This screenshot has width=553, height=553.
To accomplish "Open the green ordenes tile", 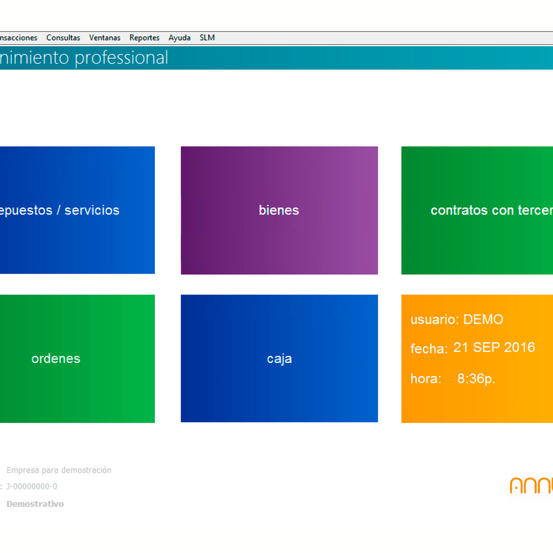I will 77,359.
